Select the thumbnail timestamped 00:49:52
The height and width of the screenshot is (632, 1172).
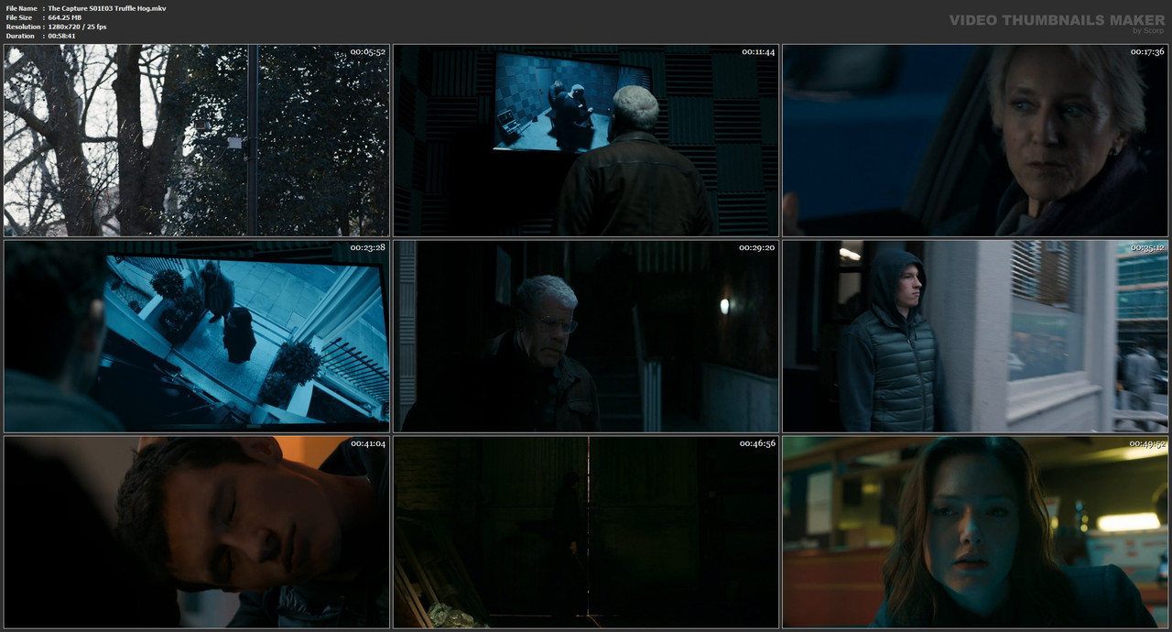[975, 532]
